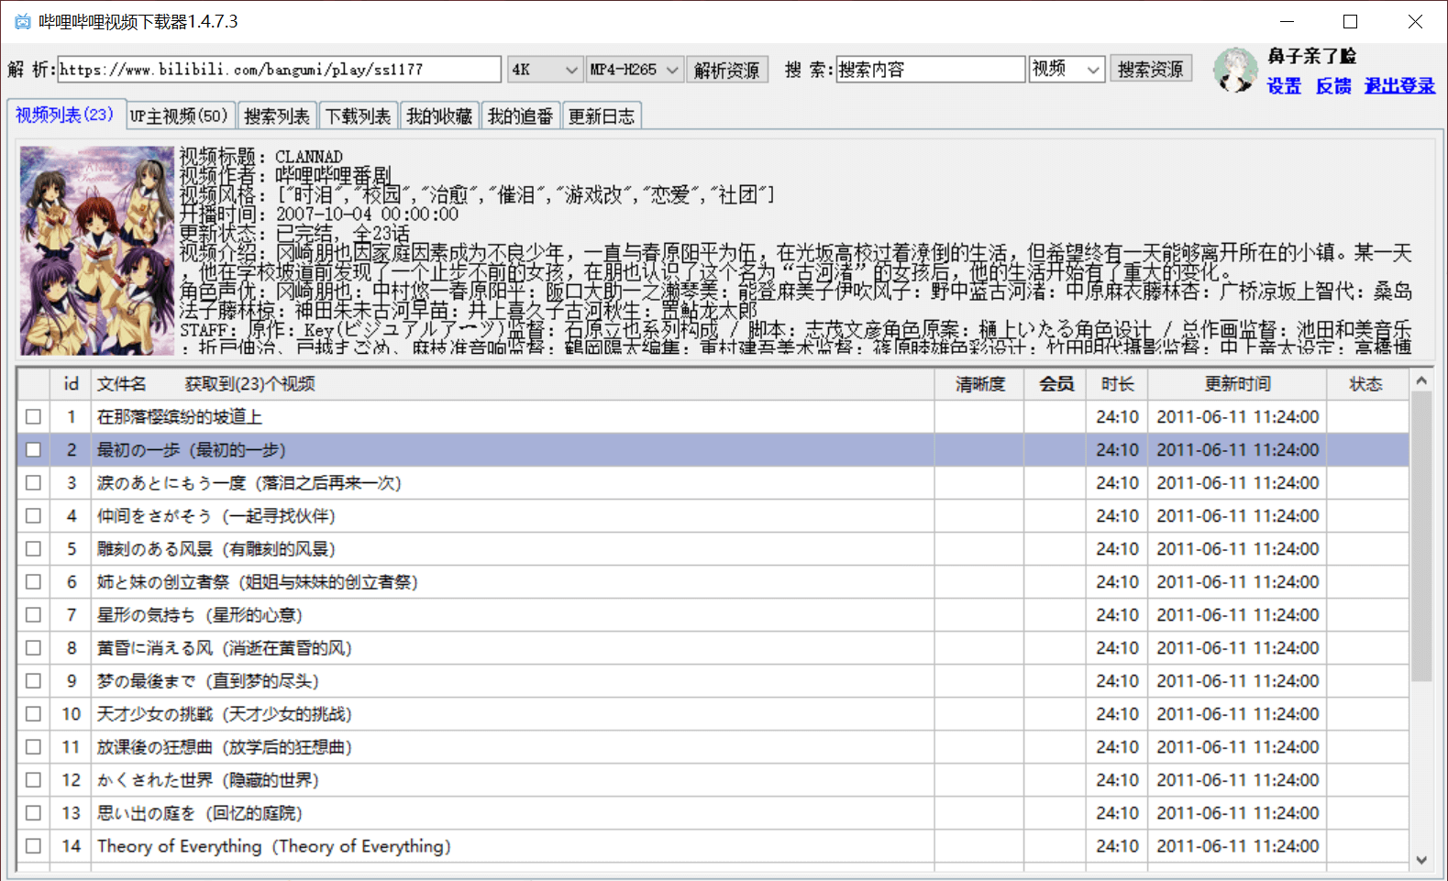This screenshot has width=1448, height=881.
Task: Open the search type dropdown labeled 视频
Action: [1067, 70]
